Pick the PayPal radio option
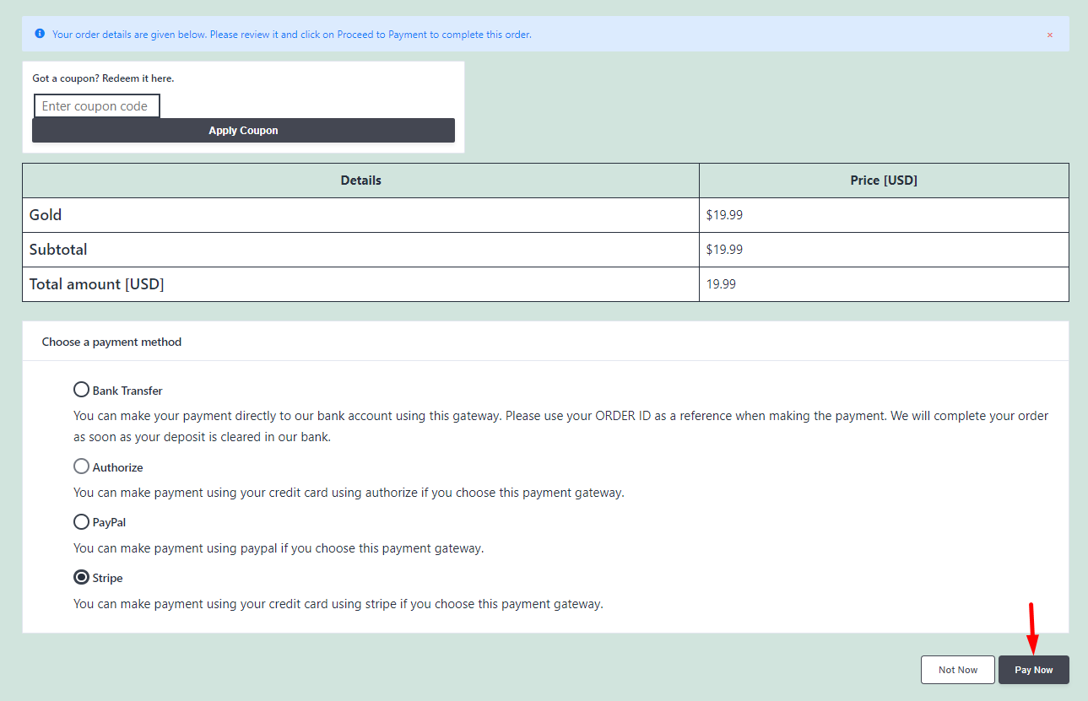 click(81, 522)
